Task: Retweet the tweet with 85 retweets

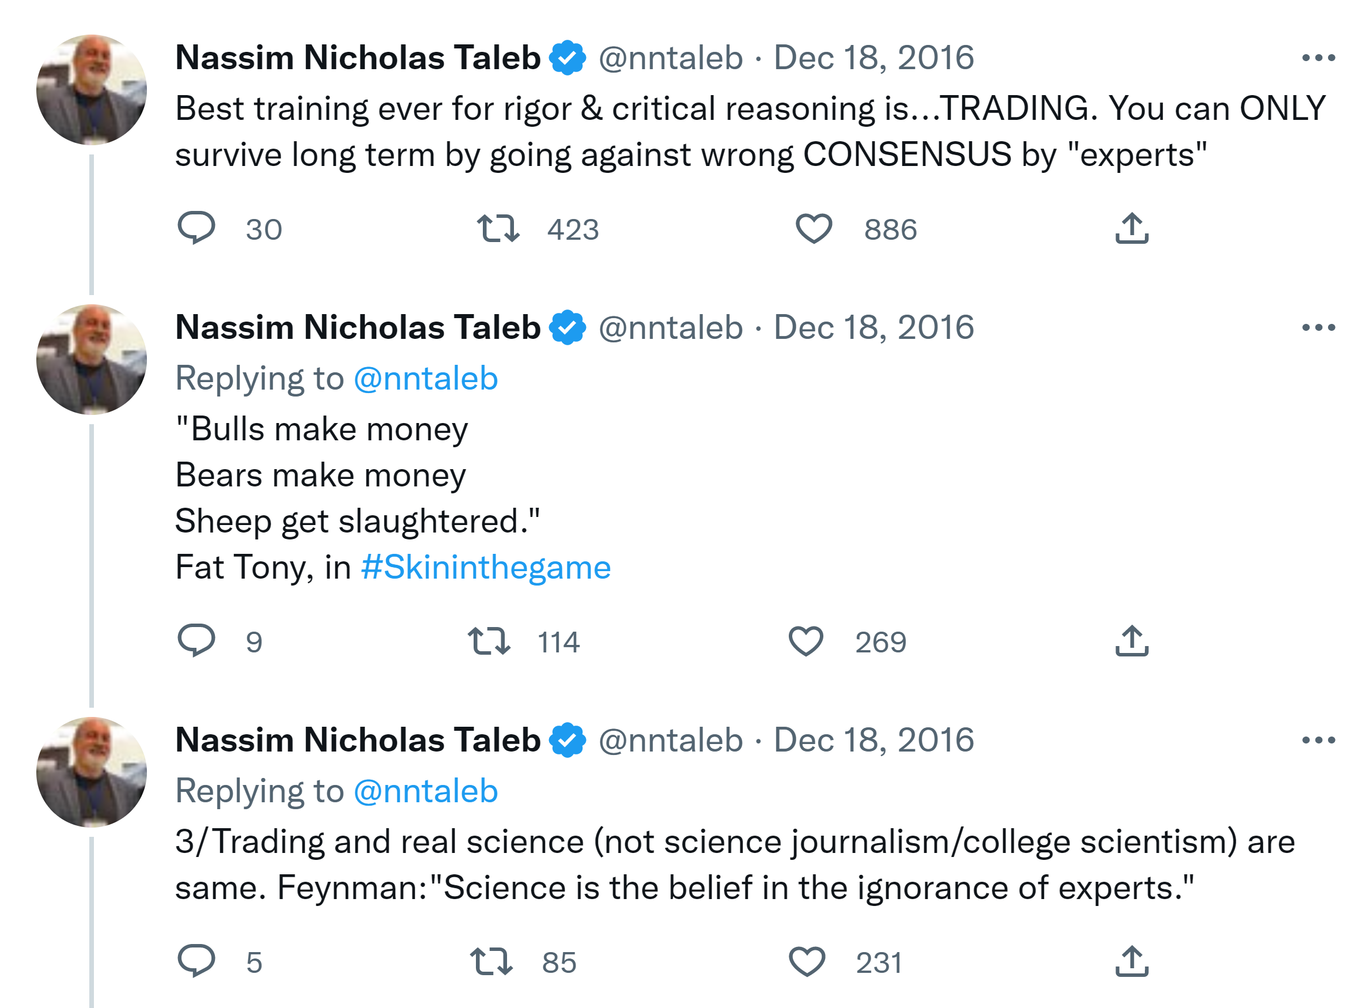Action: 491,962
